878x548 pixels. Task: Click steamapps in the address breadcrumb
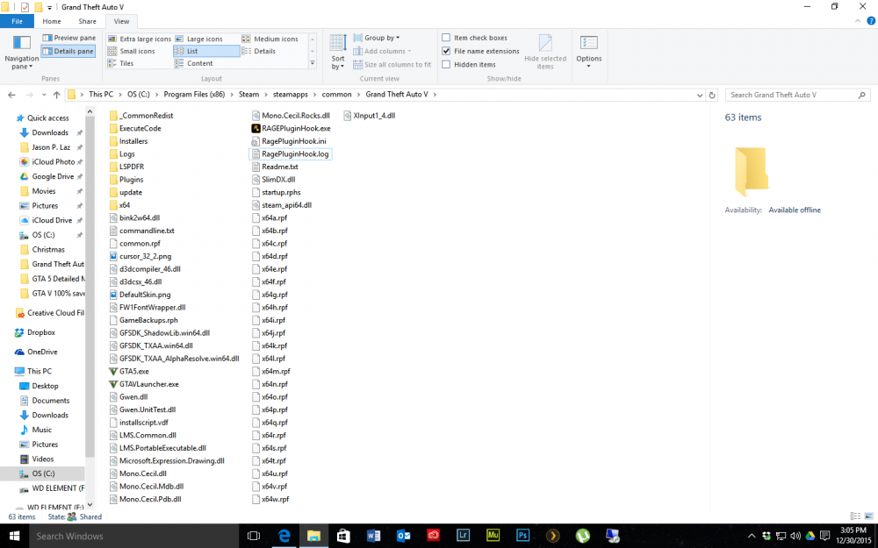coord(290,95)
